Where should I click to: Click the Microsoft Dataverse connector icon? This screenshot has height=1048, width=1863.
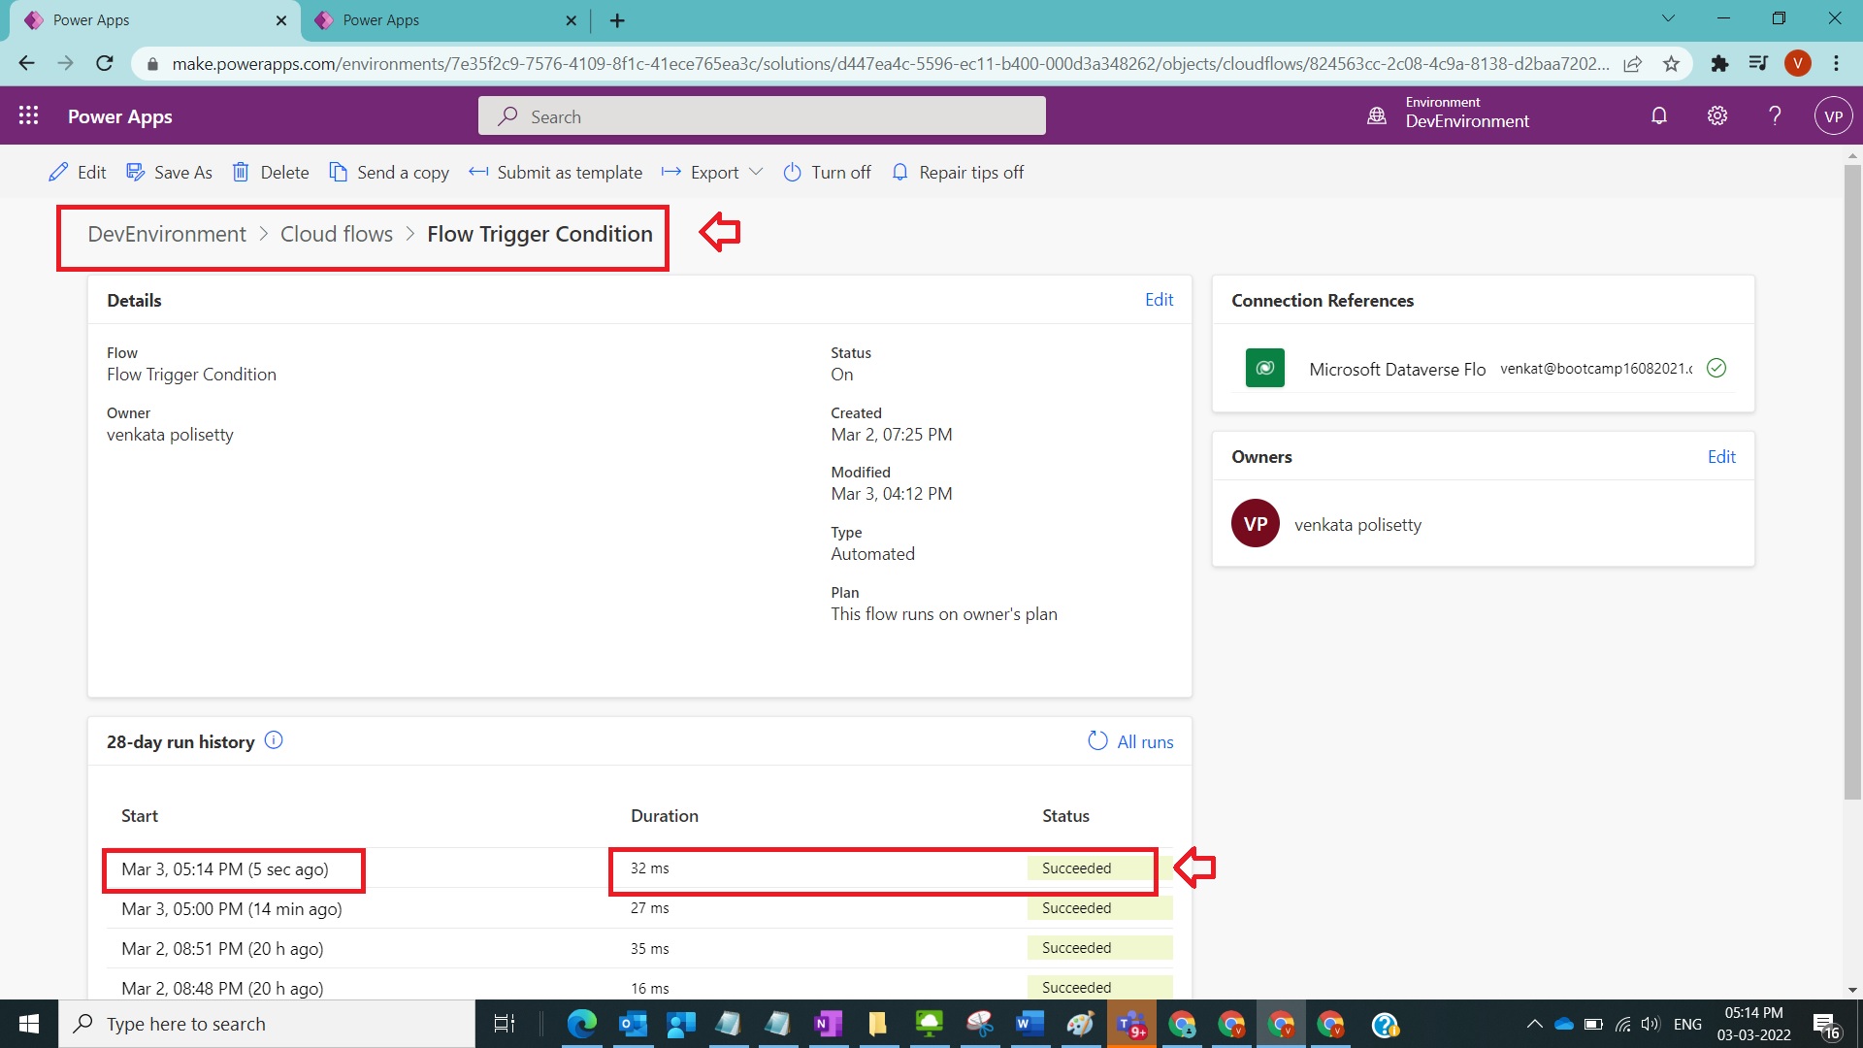tap(1264, 368)
